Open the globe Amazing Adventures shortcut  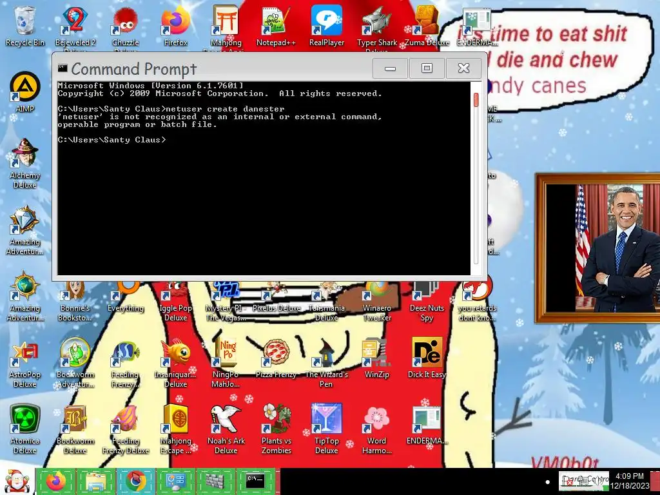pyautogui.click(x=25, y=296)
